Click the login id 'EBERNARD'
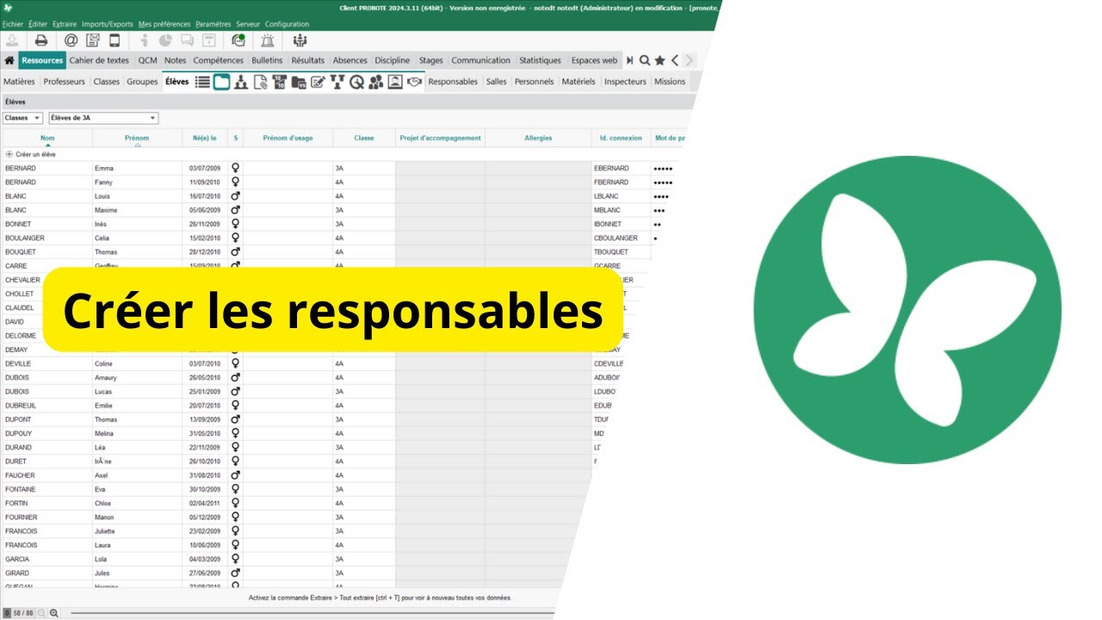 (611, 168)
